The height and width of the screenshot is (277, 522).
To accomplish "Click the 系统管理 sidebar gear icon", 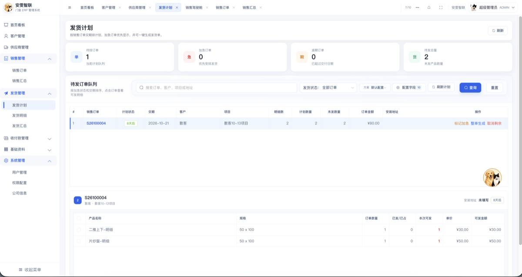I will click(x=6, y=160).
